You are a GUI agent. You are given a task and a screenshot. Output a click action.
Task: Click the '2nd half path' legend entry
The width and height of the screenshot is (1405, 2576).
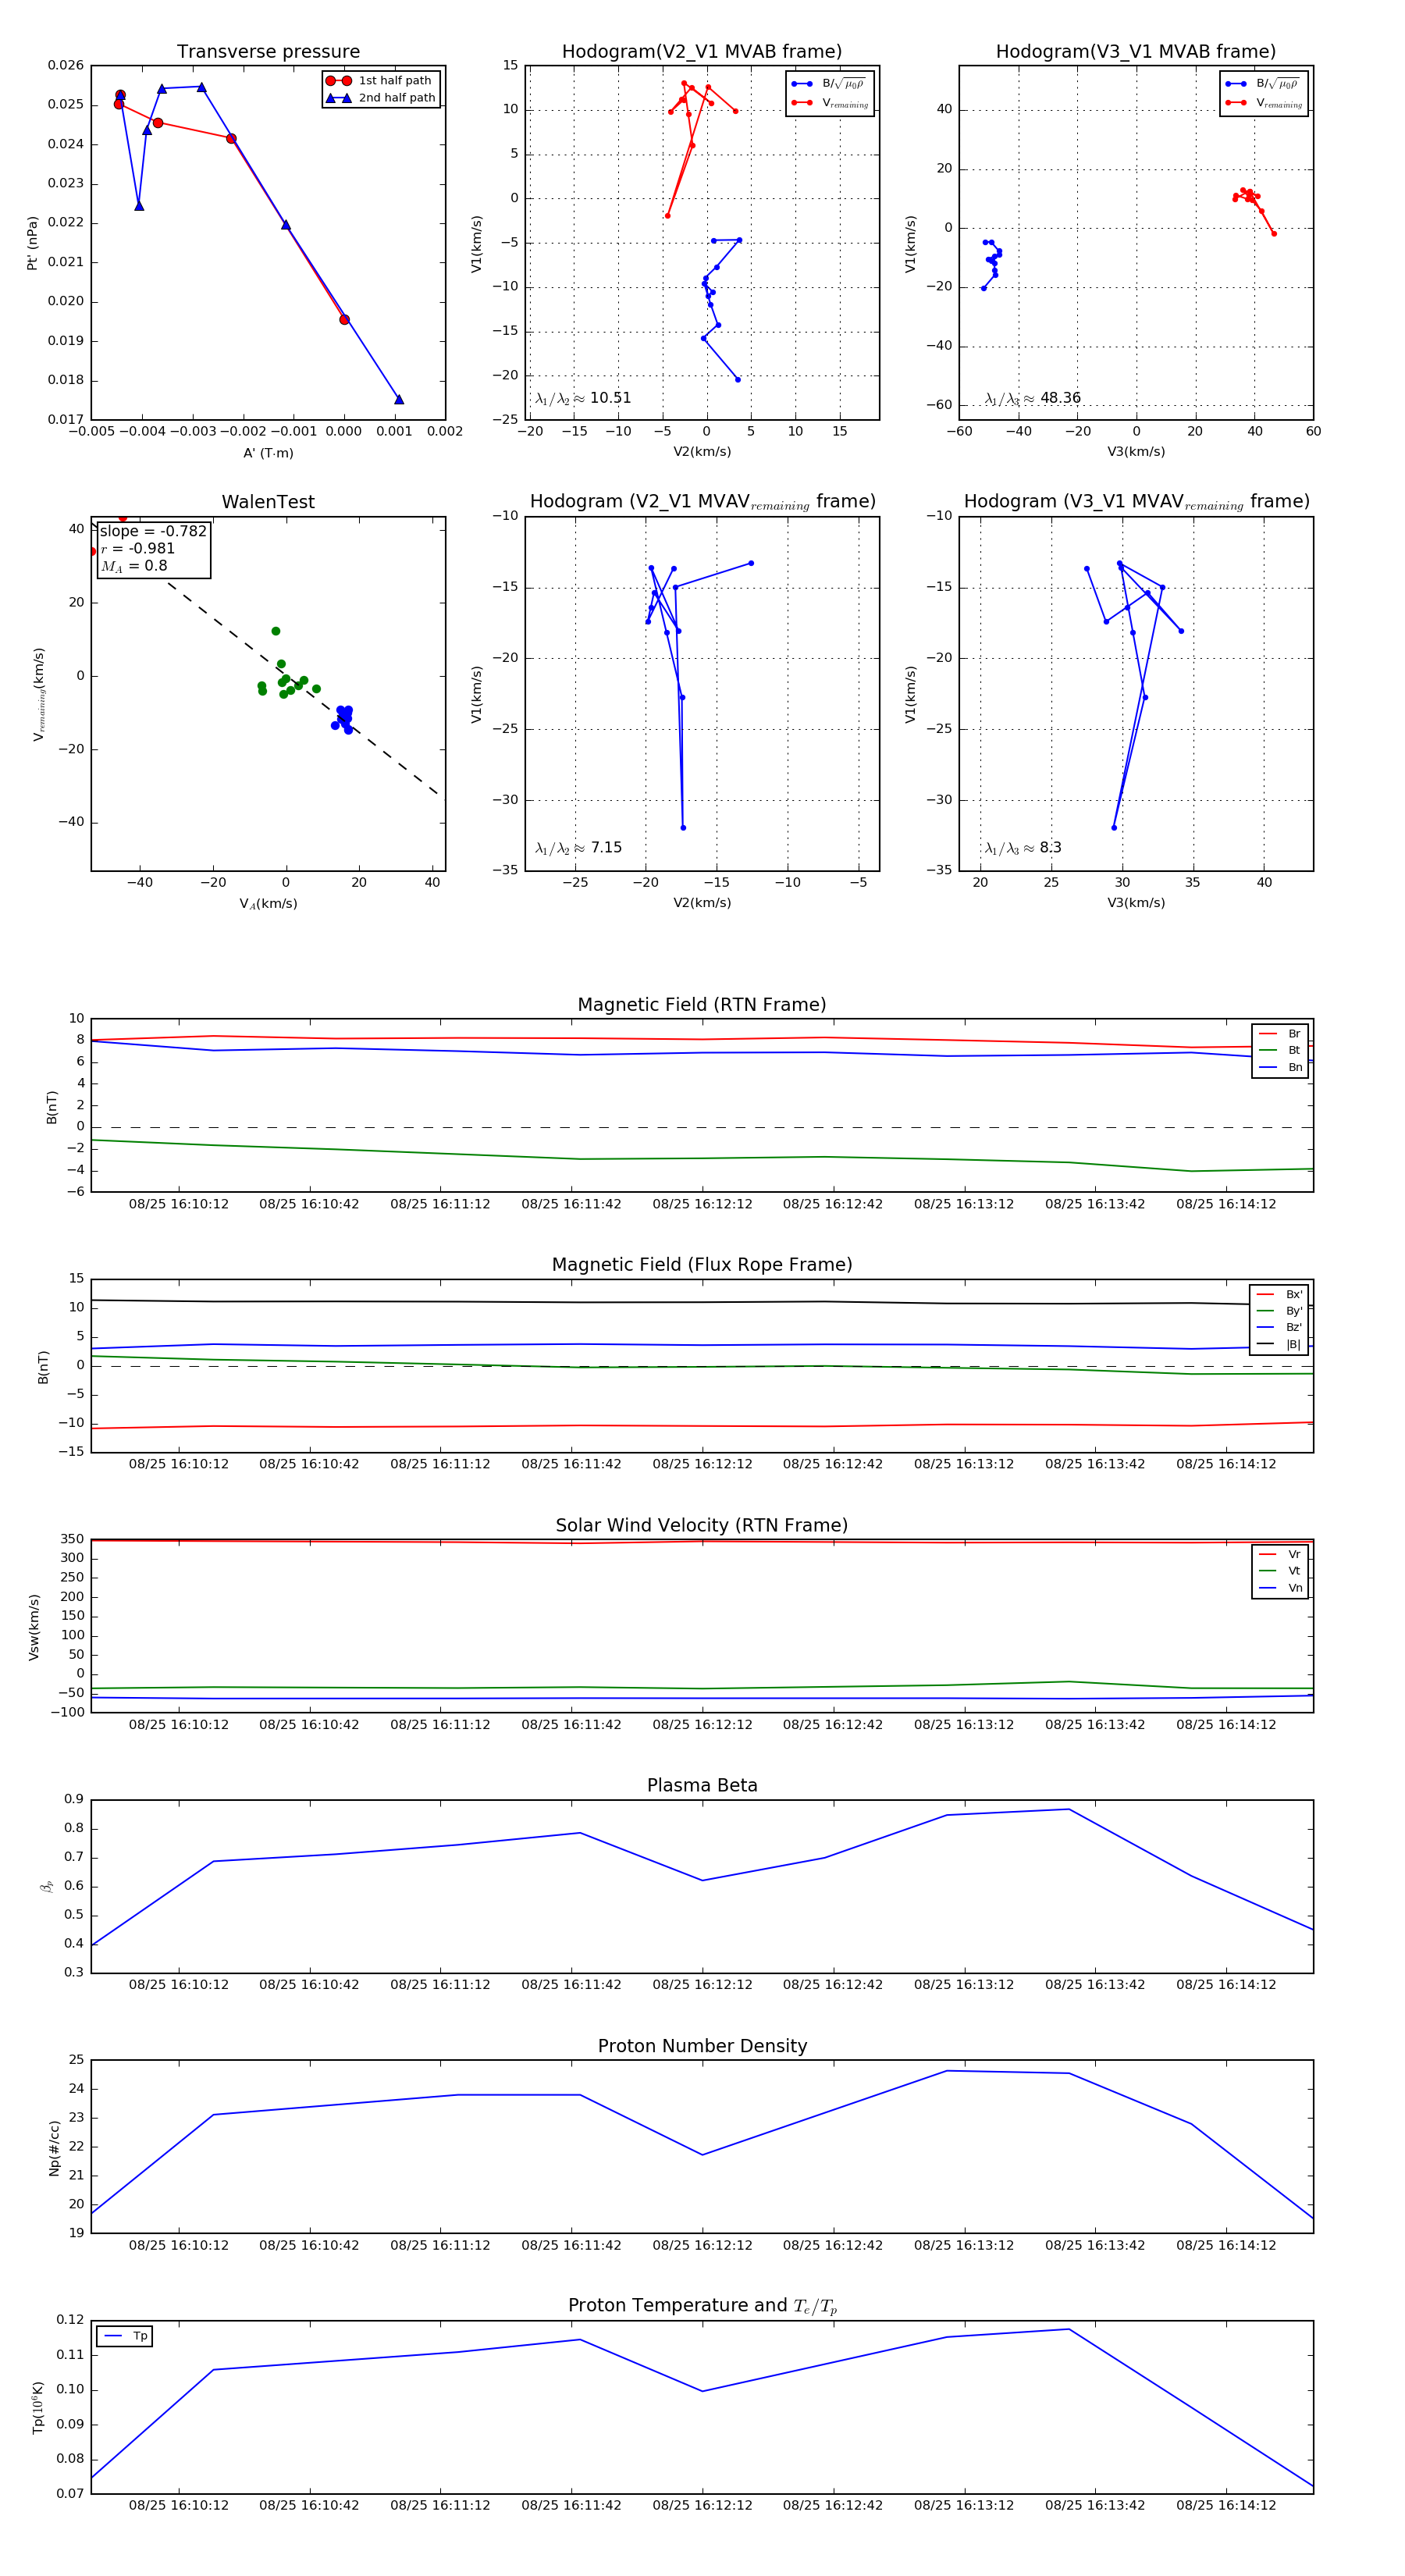click(x=381, y=98)
